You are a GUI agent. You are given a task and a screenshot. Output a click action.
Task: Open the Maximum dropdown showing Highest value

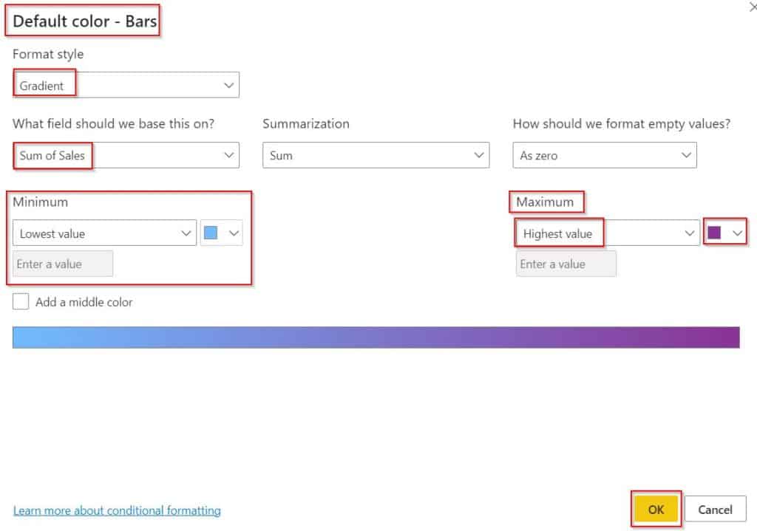[608, 233]
